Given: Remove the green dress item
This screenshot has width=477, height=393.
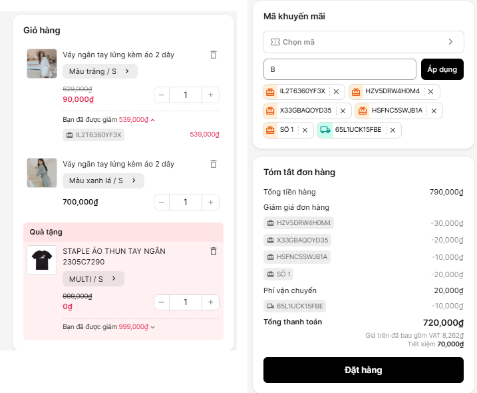Looking at the screenshot, I should tap(214, 164).
